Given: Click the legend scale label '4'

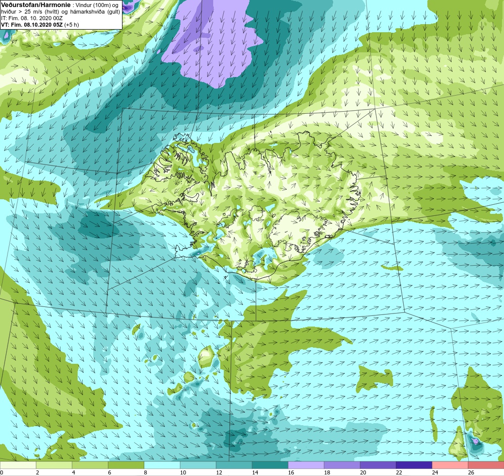Looking at the screenshot, I should (x=74, y=472).
